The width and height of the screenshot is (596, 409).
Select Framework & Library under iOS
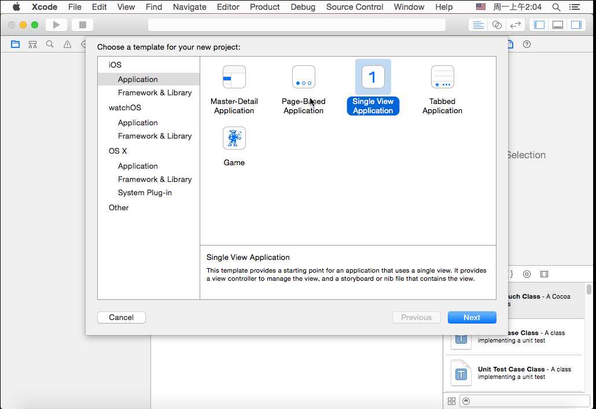(154, 92)
